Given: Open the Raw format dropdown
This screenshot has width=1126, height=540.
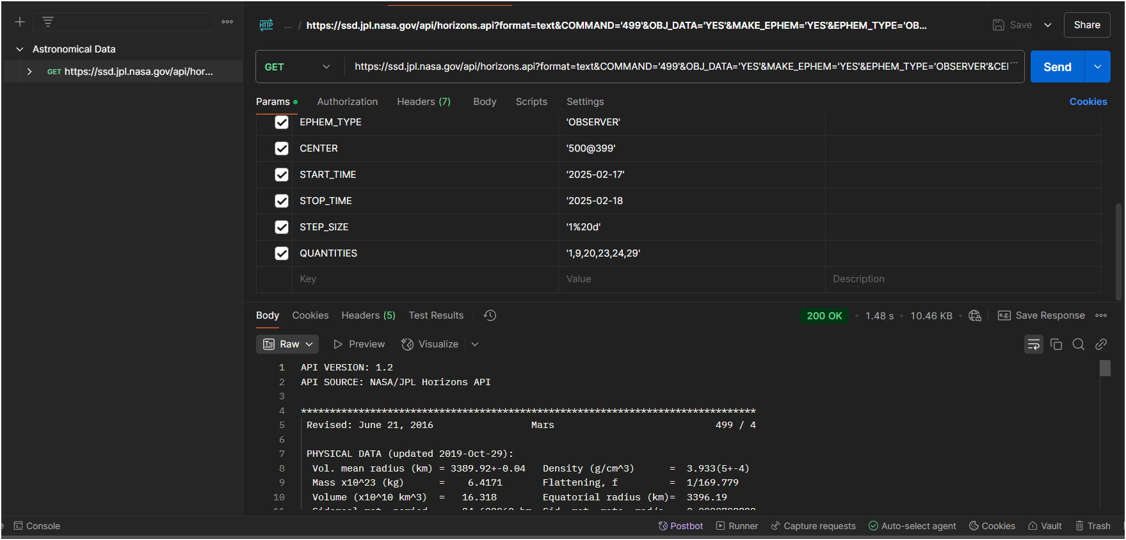Looking at the screenshot, I should coord(287,344).
